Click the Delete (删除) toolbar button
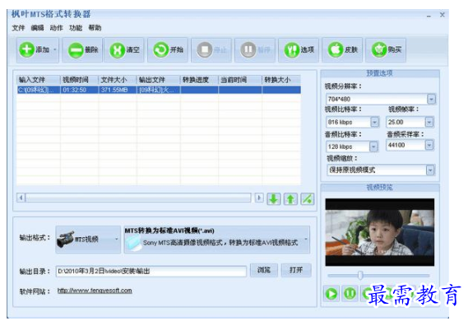This screenshot has width=468, height=321. pyautogui.click(x=82, y=50)
